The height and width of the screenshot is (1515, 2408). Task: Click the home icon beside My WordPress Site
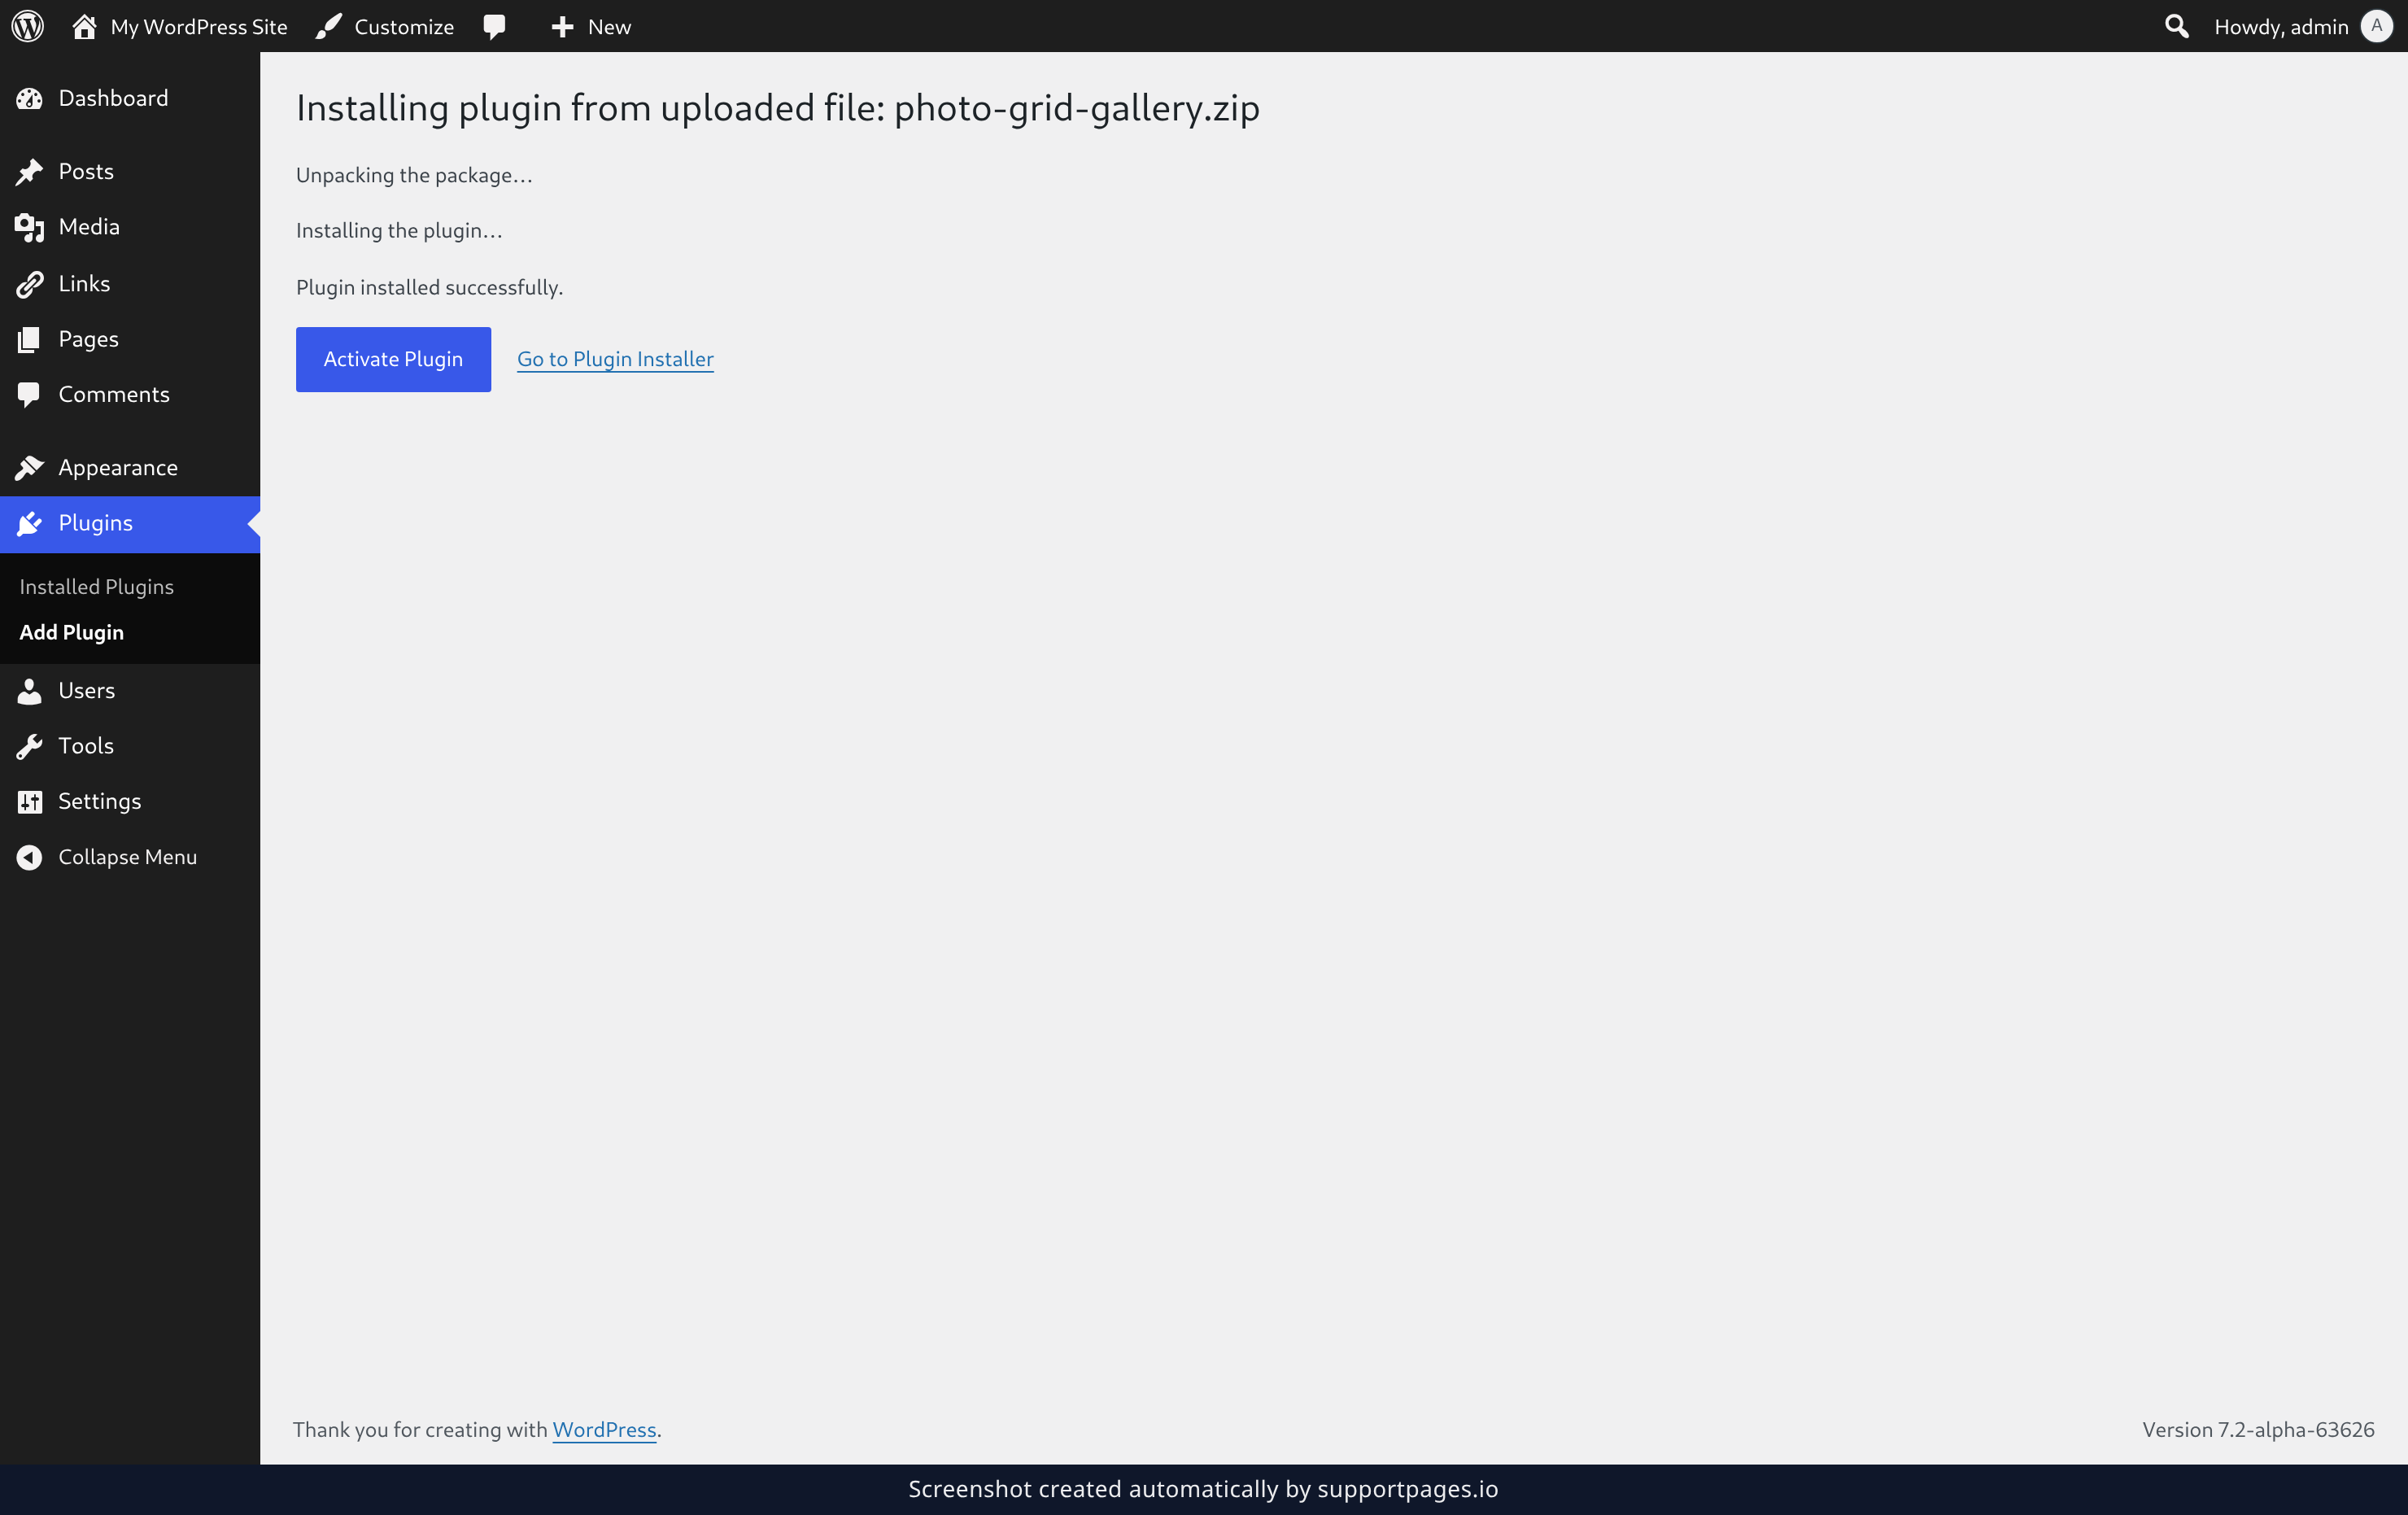point(84,26)
